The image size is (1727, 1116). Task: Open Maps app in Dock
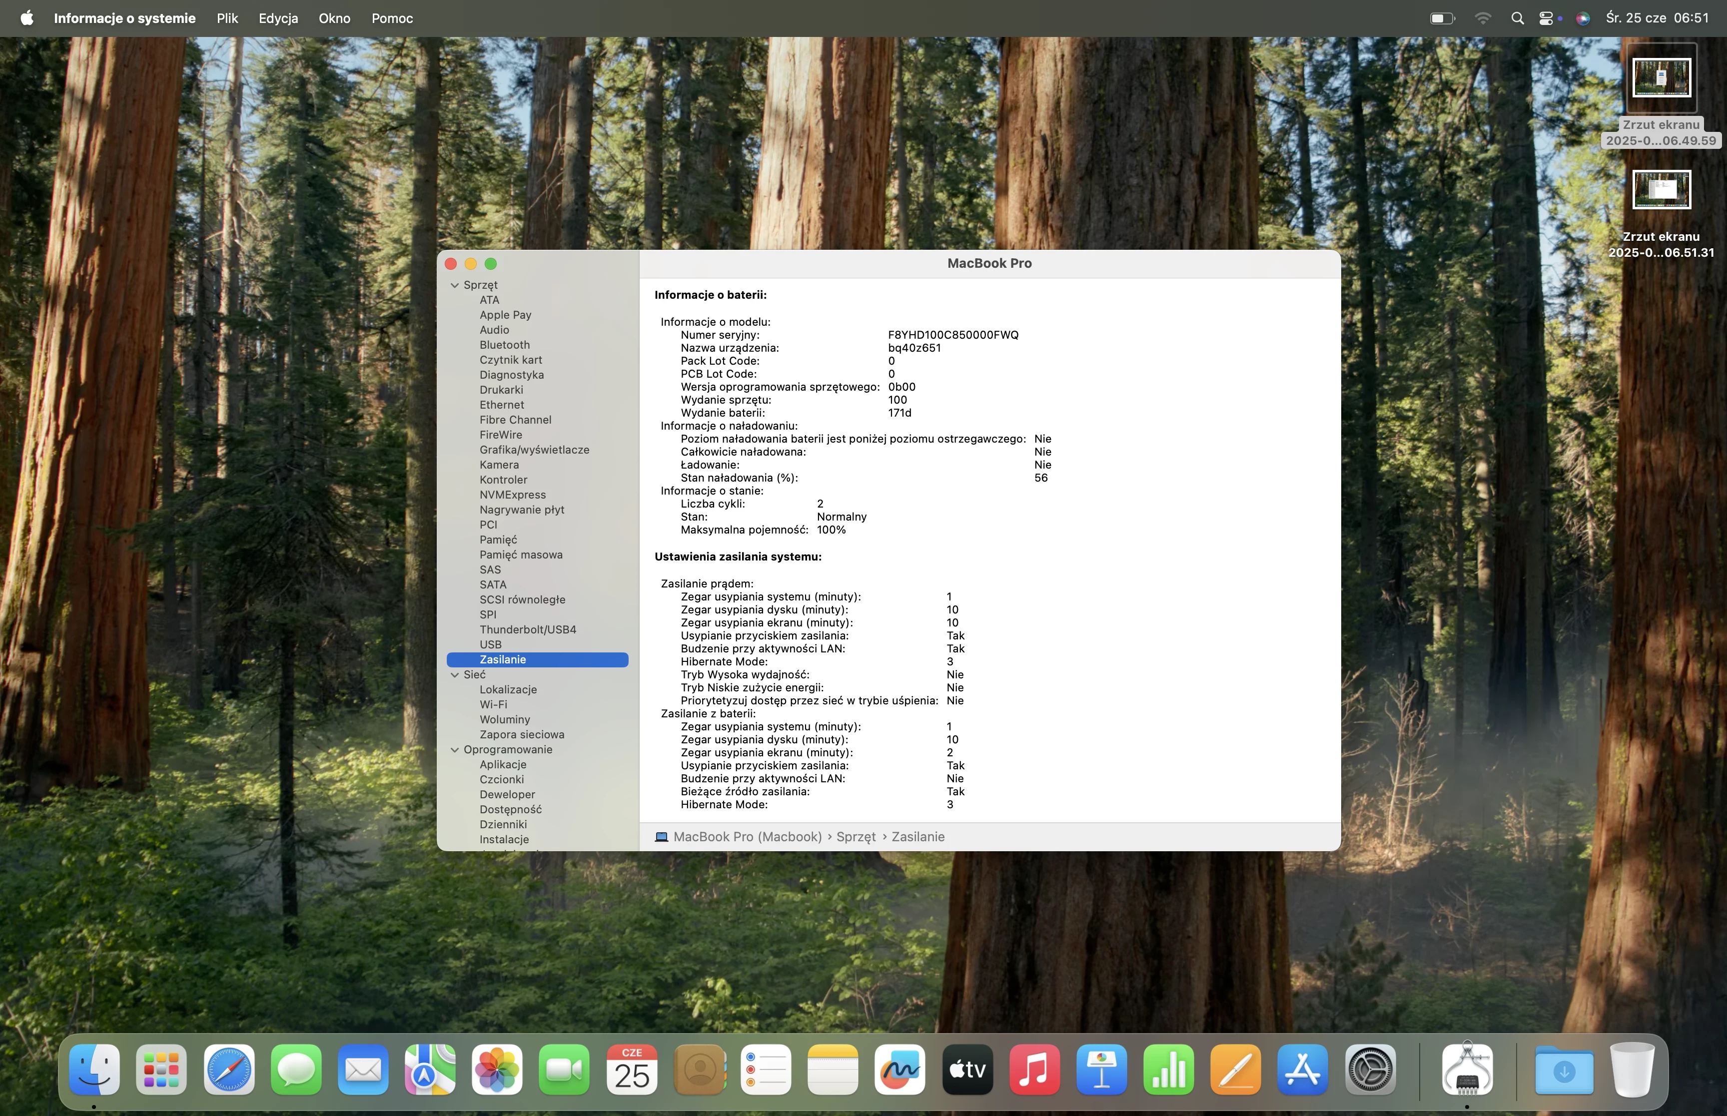(x=430, y=1070)
